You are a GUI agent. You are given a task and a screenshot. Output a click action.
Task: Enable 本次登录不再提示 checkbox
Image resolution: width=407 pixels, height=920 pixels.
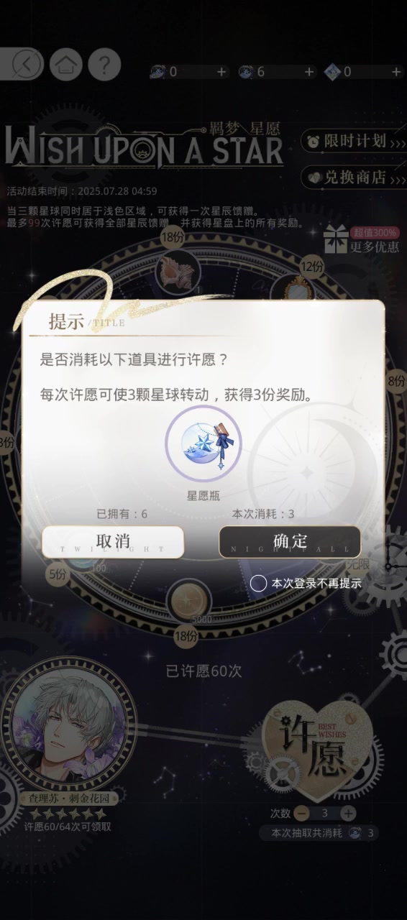[258, 584]
